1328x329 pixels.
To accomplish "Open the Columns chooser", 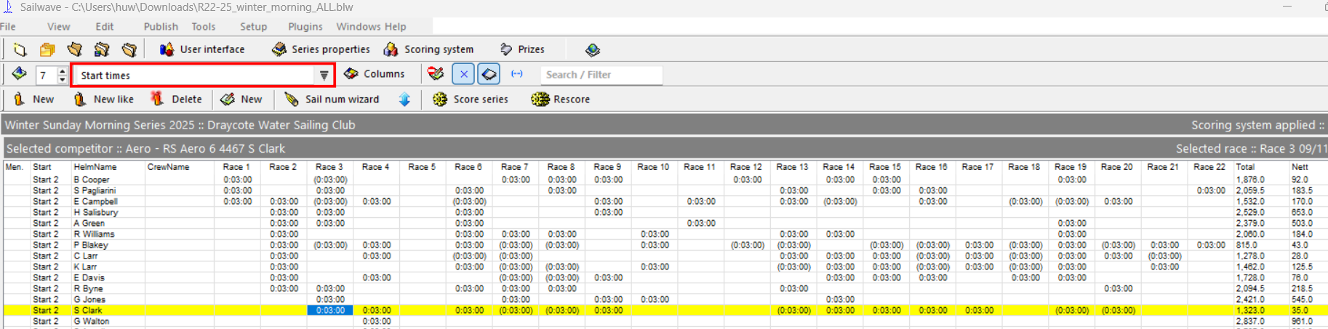I will coord(374,74).
